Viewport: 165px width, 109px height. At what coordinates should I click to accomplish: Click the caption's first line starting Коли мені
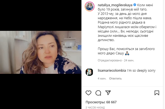(x=145, y=5)
